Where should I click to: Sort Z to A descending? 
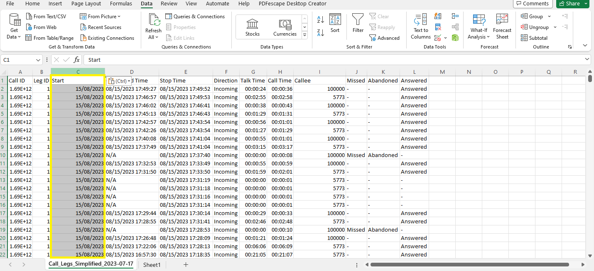pyautogui.click(x=320, y=32)
